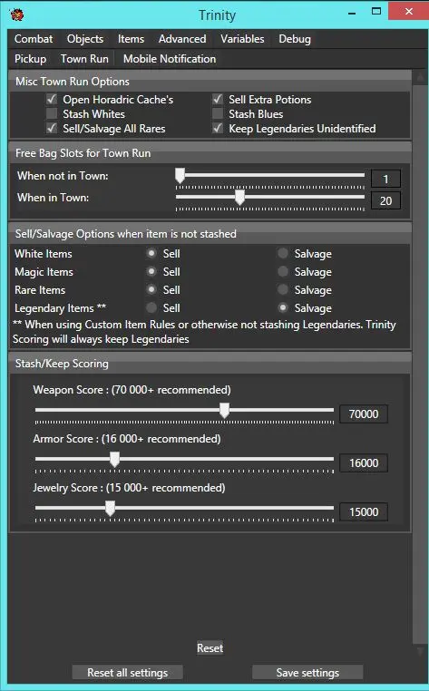The image size is (429, 691).
Task: Click the scrollbar up arrow
Action: point(420,78)
